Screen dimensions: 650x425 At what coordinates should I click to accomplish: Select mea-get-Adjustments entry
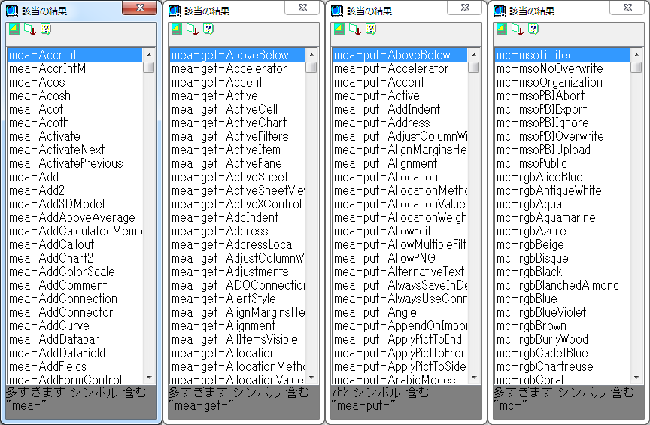(237, 272)
